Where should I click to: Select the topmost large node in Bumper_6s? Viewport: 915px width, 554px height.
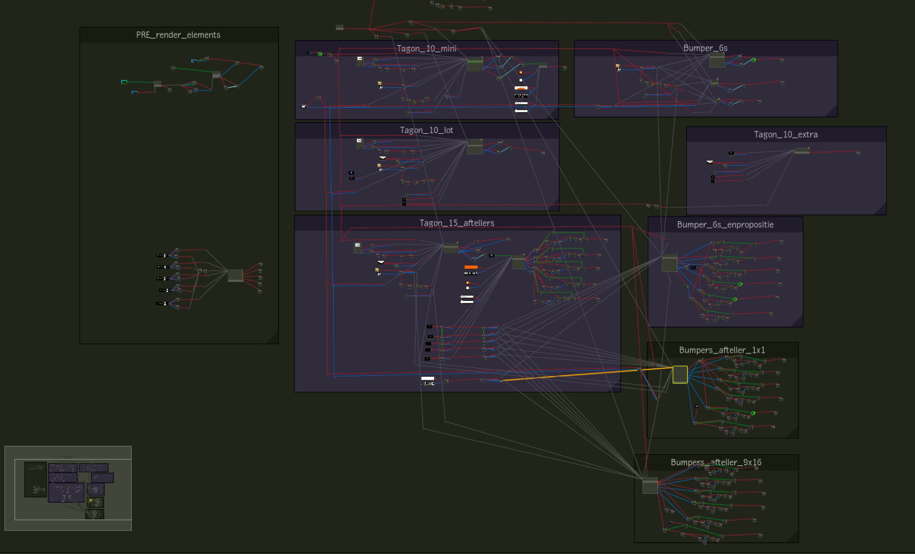coord(717,60)
